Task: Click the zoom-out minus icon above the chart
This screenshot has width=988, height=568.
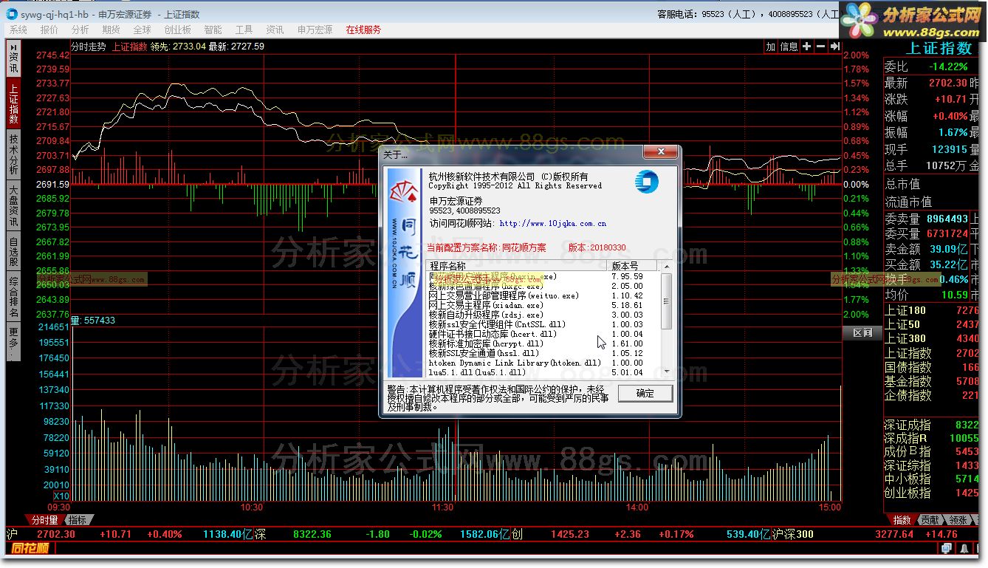Action: point(820,47)
